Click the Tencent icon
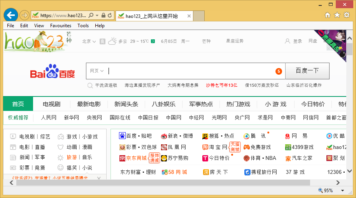This screenshot has height=198, width=356. pos(246,136)
